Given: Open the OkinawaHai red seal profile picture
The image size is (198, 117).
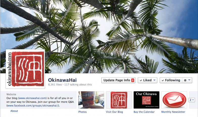Looking at the screenshot, I should point(25,69).
